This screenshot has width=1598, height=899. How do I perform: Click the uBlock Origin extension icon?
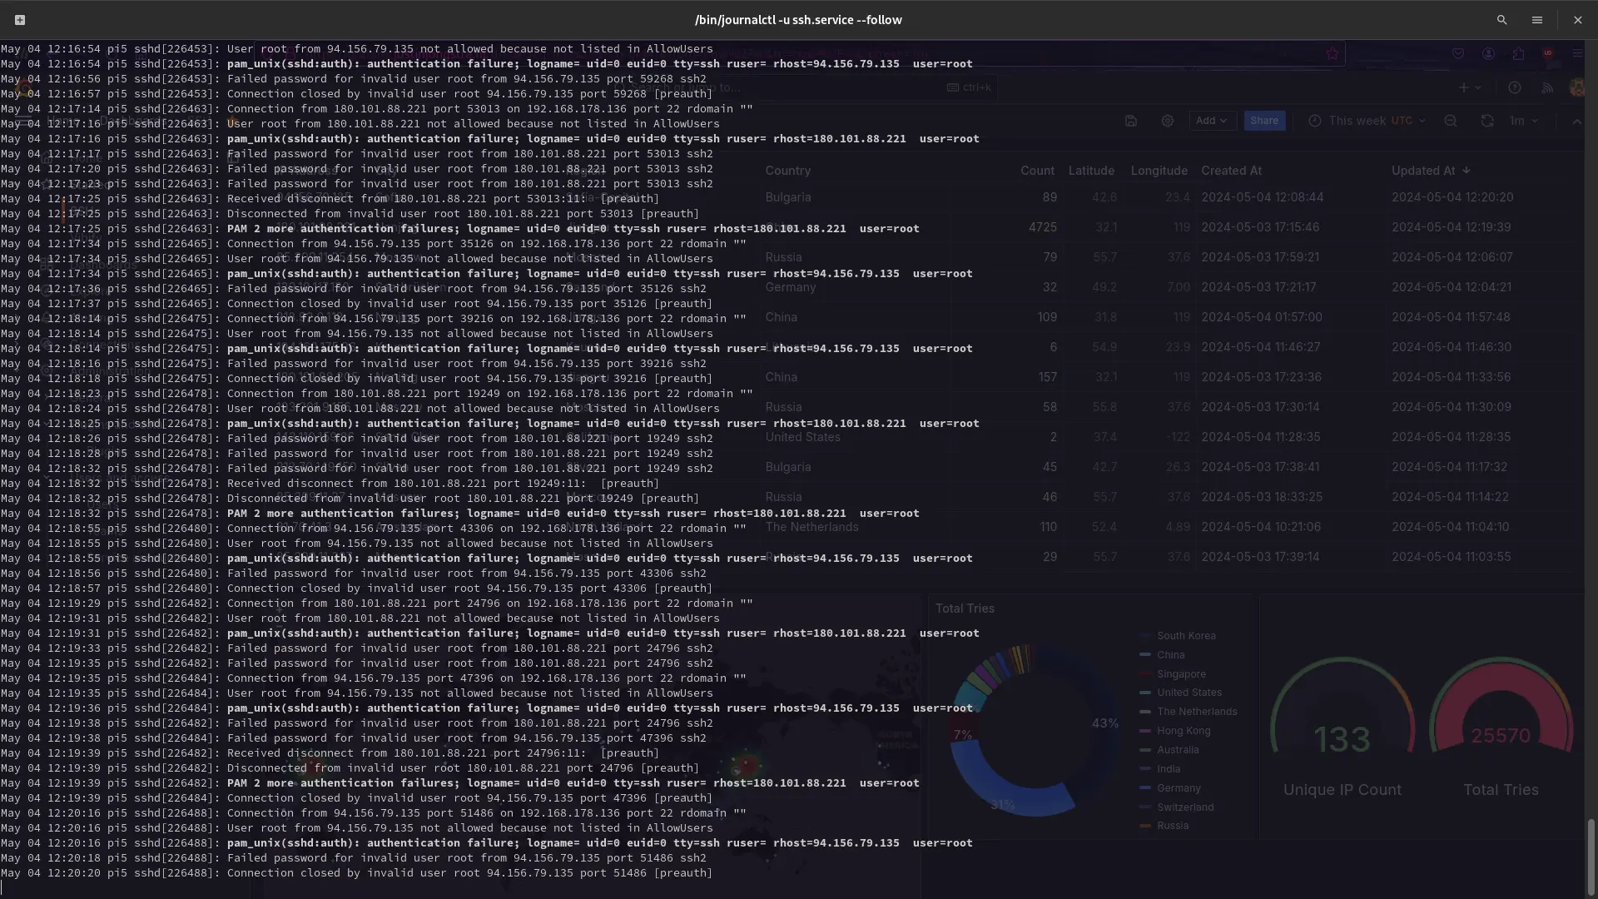pyautogui.click(x=1547, y=53)
